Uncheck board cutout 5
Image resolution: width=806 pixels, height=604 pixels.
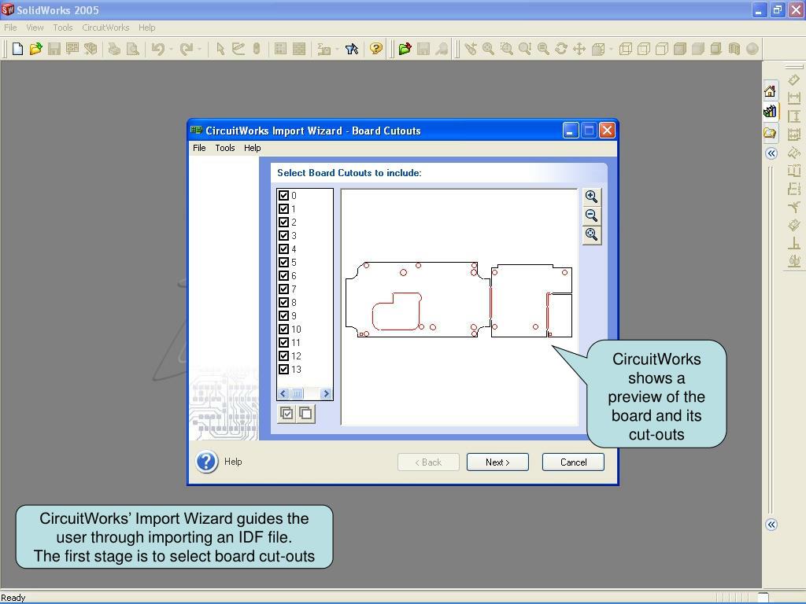[x=283, y=262]
